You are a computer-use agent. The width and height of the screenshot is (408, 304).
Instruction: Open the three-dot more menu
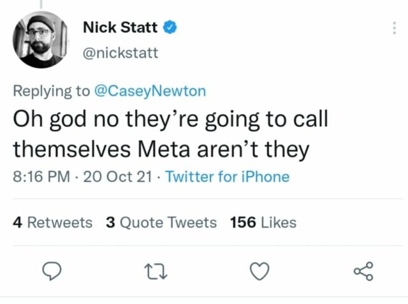click(394, 28)
